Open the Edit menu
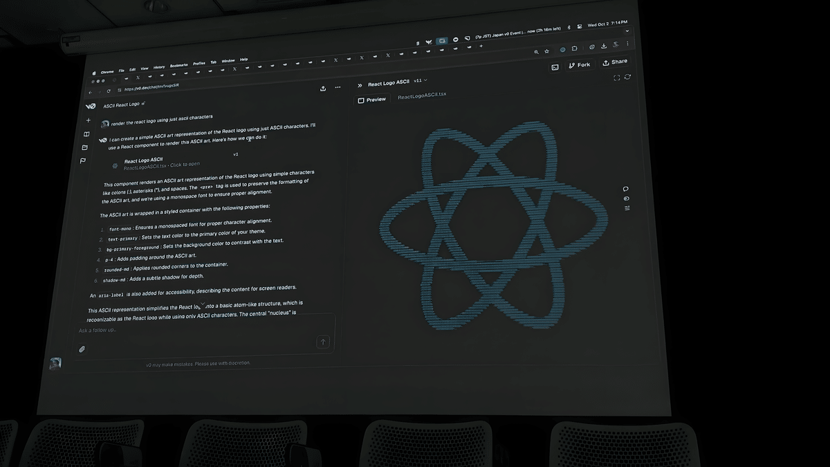The height and width of the screenshot is (467, 830). [x=132, y=69]
